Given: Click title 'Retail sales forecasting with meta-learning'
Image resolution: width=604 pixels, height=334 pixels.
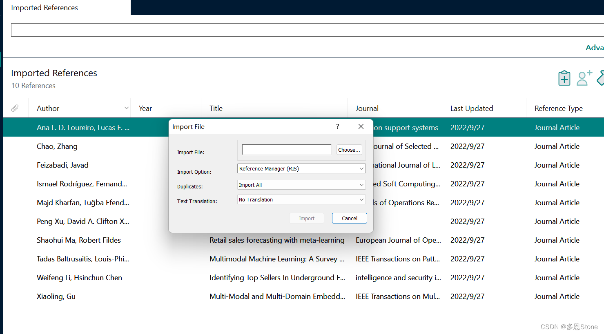Looking at the screenshot, I should [x=277, y=240].
